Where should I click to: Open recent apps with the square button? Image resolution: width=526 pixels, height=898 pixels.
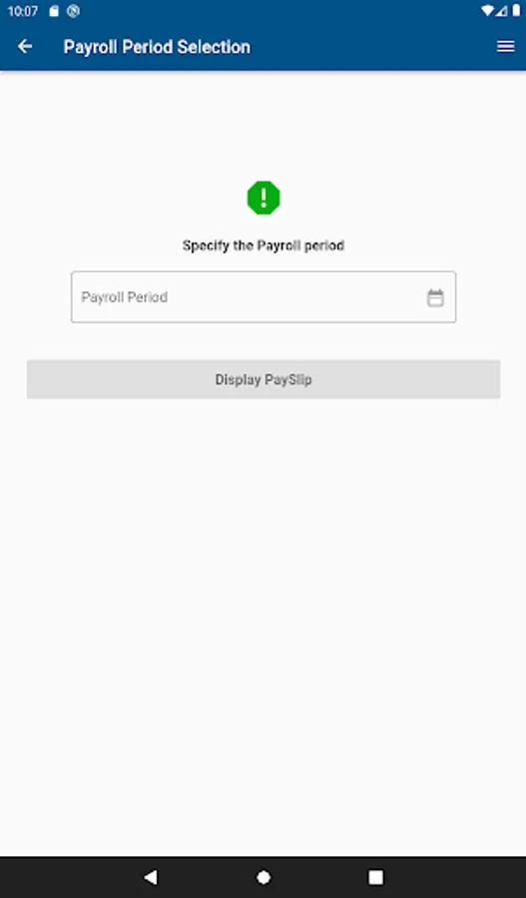(376, 877)
